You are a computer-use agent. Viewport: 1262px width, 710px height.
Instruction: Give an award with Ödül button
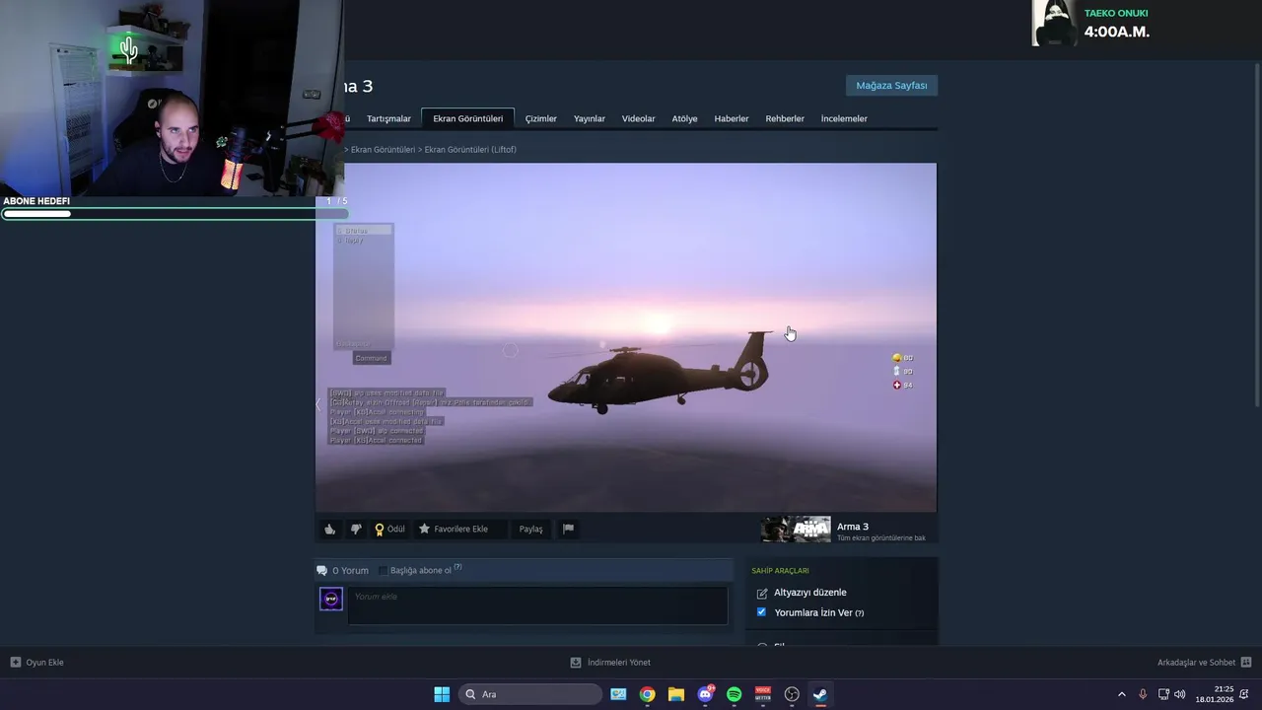click(389, 529)
